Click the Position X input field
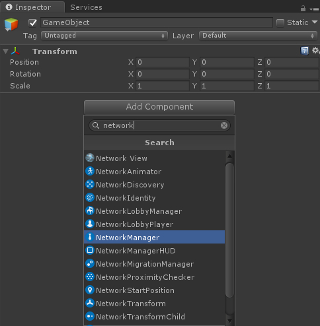The width and height of the screenshot is (320, 326). (x=163, y=62)
